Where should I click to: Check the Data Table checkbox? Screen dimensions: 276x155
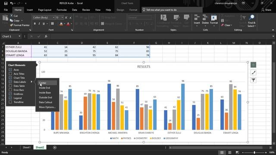[10, 86]
